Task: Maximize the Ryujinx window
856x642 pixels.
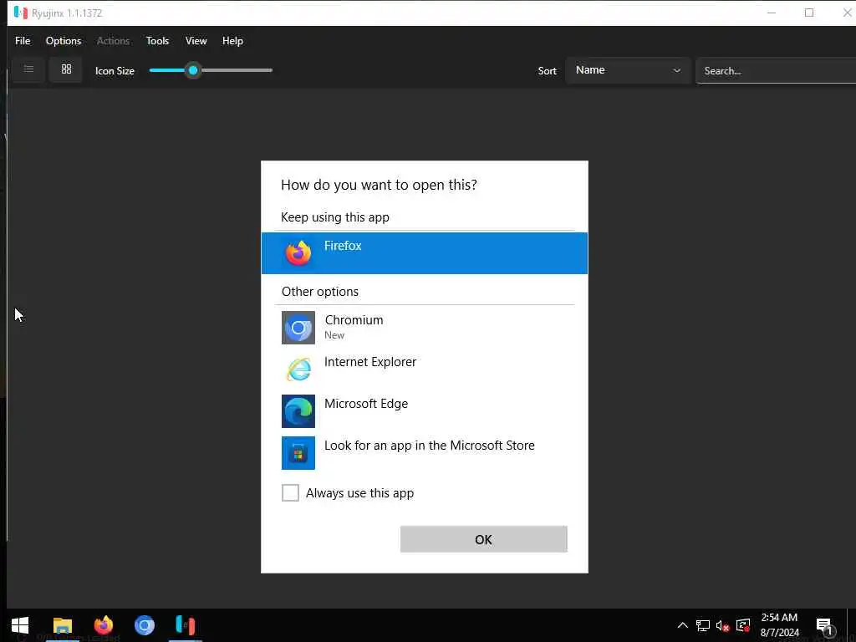Action: click(x=809, y=13)
